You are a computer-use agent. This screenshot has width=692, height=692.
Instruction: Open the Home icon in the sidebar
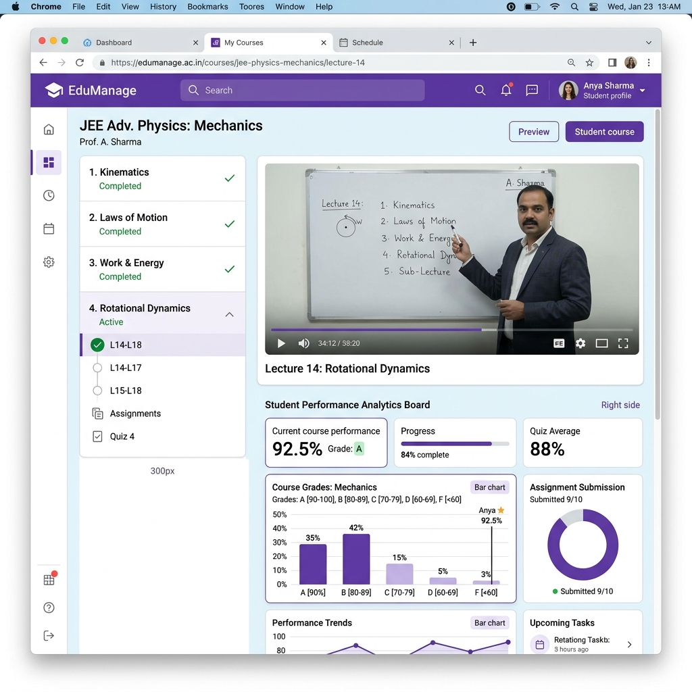[x=48, y=128]
